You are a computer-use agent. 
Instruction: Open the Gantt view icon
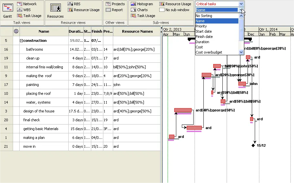pos(8,8)
